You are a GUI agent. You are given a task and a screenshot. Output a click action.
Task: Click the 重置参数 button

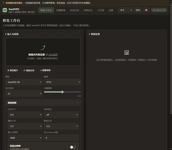[45, 70]
